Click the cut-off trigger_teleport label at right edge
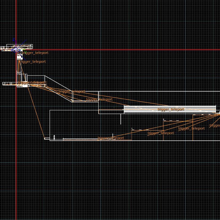This screenshot has height=220, width=220. [215, 125]
